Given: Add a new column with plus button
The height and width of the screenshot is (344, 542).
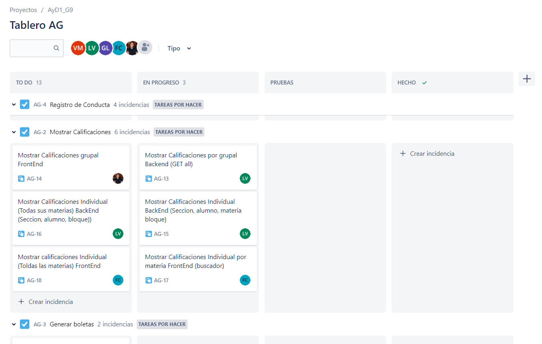Looking at the screenshot, I should click(527, 79).
